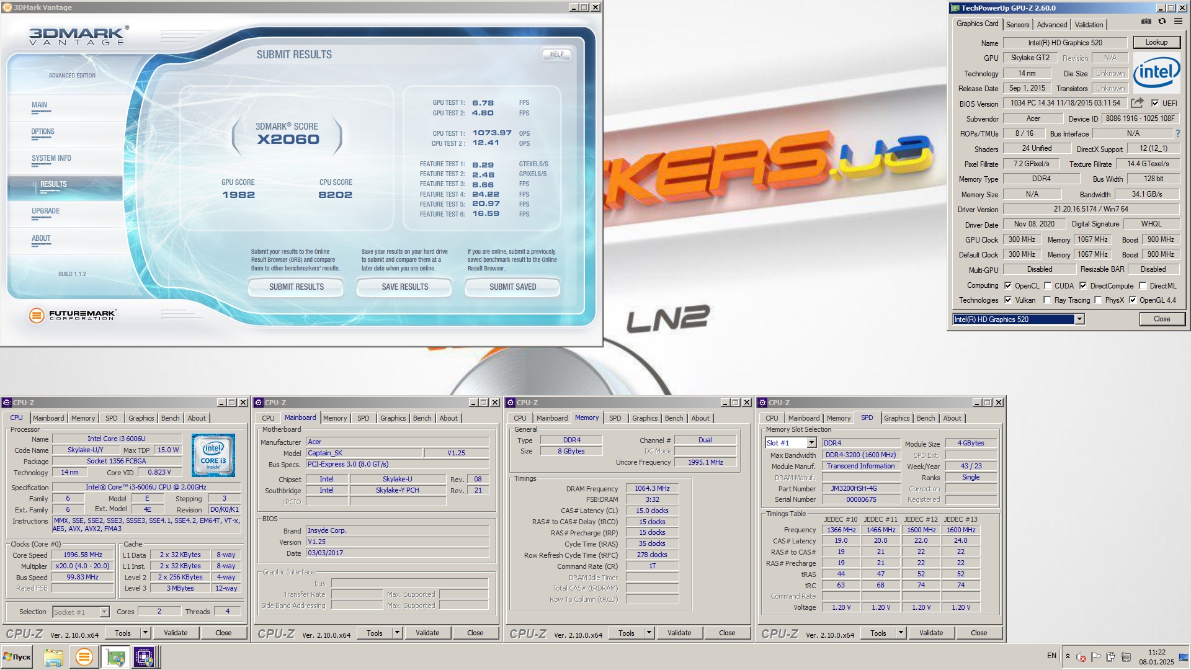Click GPU-Z Name field Intel(R) HD Graphics 520
The height and width of the screenshot is (670, 1191).
click(1065, 43)
